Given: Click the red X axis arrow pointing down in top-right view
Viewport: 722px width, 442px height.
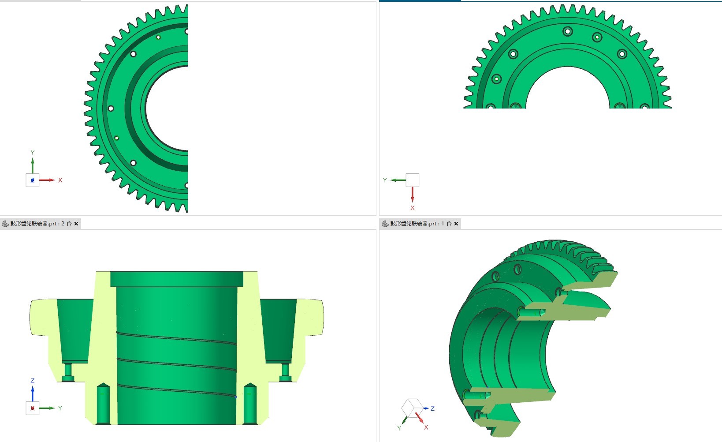Looking at the screenshot, I should pyautogui.click(x=413, y=195).
